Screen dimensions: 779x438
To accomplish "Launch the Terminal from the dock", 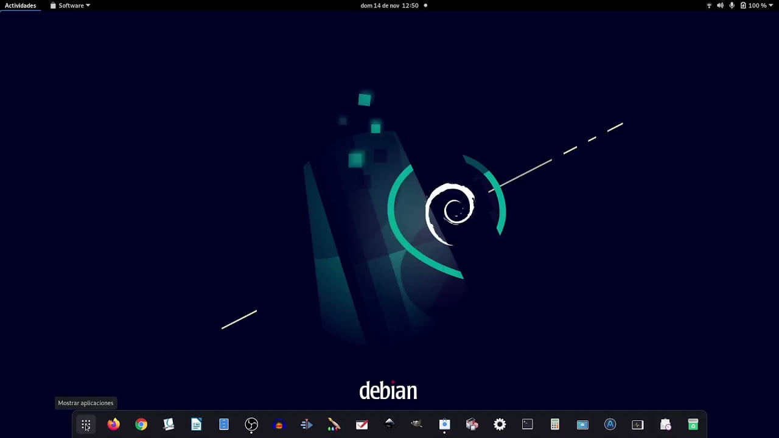I will click(527, 425).
